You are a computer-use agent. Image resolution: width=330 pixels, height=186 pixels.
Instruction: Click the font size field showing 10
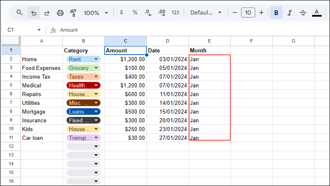tap(248, 12)
